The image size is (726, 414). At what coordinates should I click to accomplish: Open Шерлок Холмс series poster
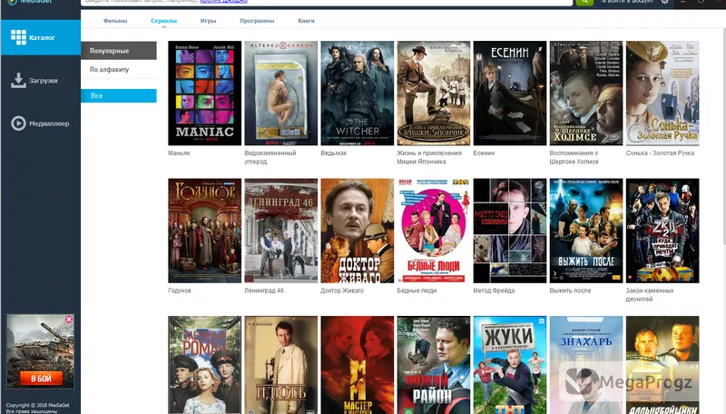coord(586,94)
